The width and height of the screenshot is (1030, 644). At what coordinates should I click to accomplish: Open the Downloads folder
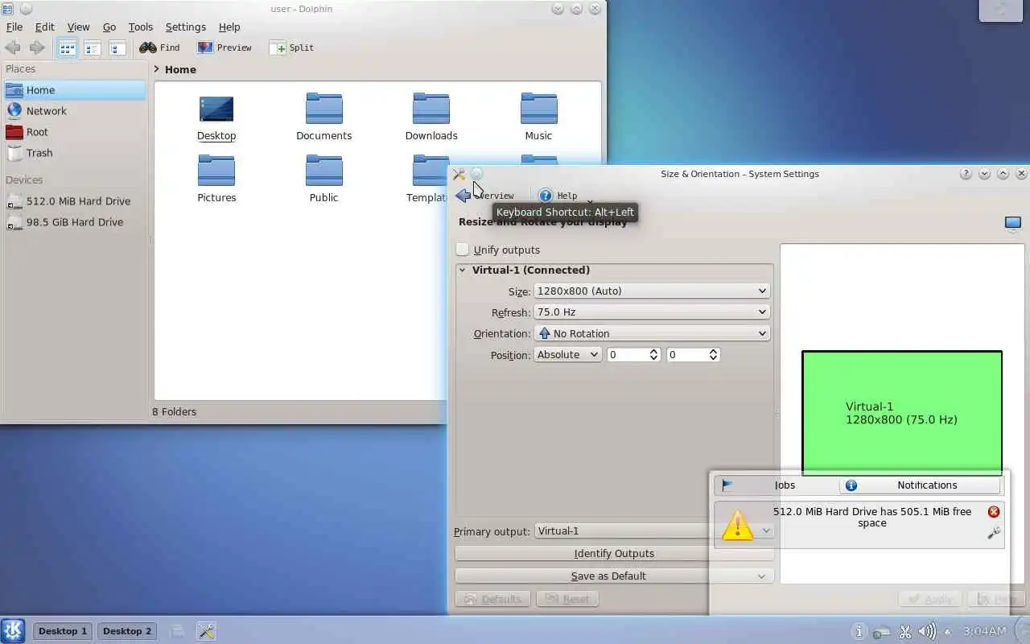431,118
